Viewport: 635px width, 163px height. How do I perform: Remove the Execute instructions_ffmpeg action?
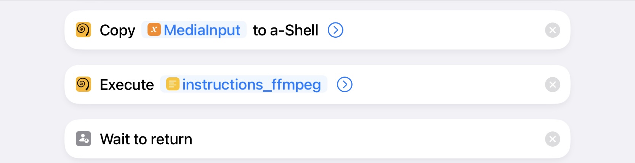pyautogui.click(x=552, y=85)
